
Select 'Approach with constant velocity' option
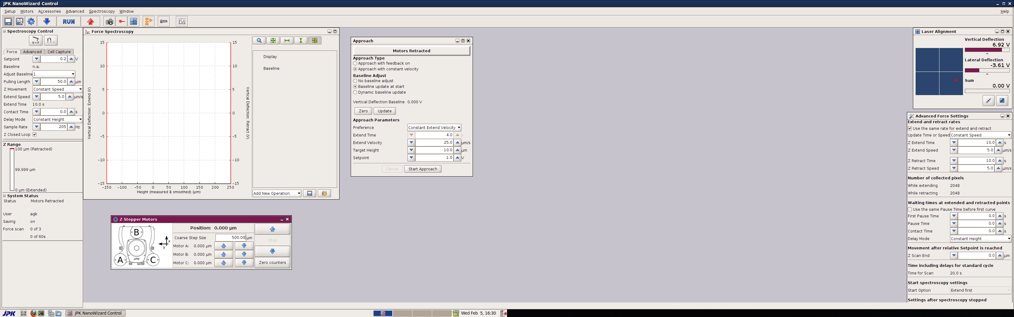click(355, 69)
